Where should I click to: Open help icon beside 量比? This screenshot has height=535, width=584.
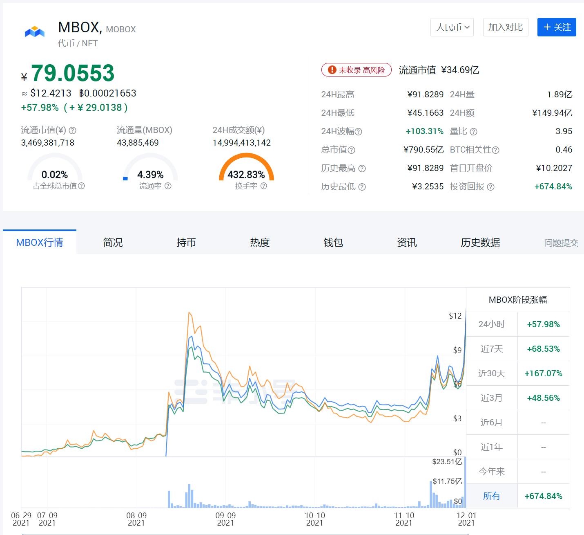tap(473, 132)
